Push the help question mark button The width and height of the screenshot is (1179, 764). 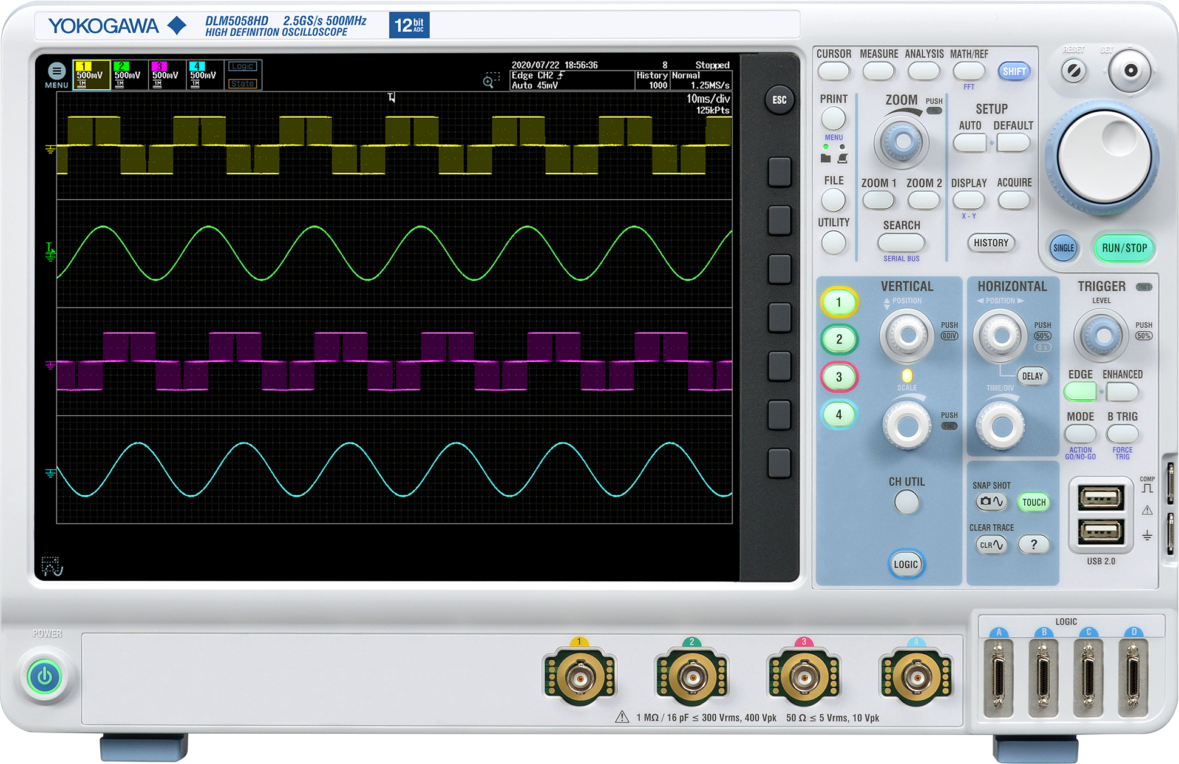pos(1033,545)
